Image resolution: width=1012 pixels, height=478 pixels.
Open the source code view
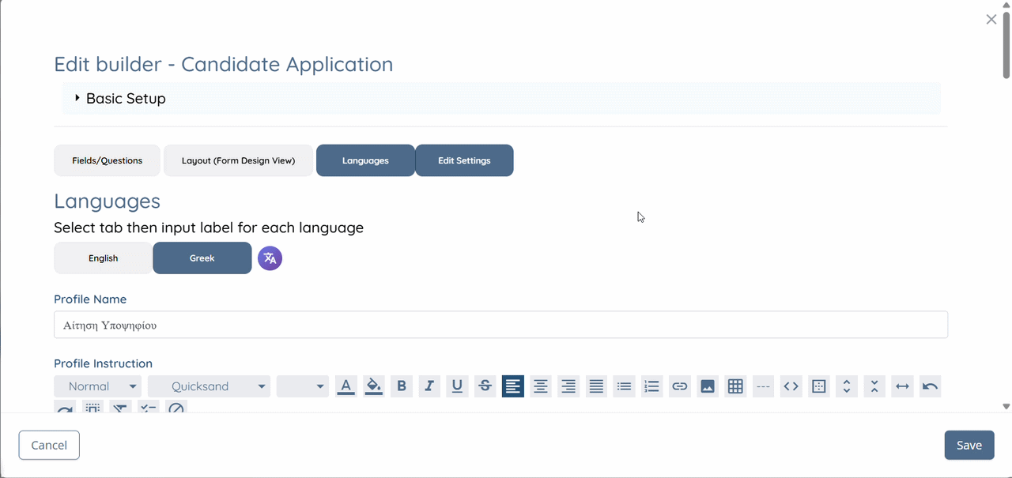(x=791, y=386)
